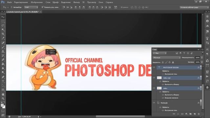Select the Lasso tool
Image resolution: width=210 pixels, height=118 pixels.
(x=3, y=26)
